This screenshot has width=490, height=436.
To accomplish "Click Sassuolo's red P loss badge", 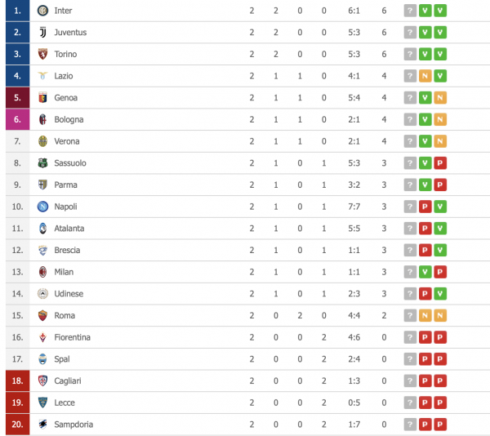I will click(x=440, y=163).
